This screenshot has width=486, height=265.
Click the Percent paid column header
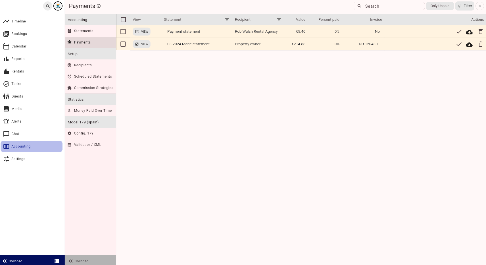pyautogui.click(x=329, y=20)
